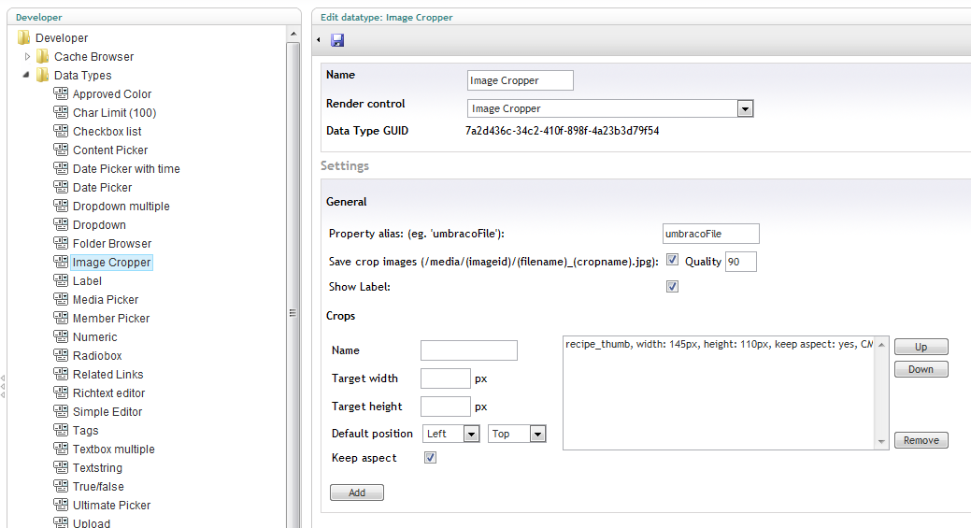971x528 pixels.
Task: Click the Target height input field
Action: pos(445,407)
